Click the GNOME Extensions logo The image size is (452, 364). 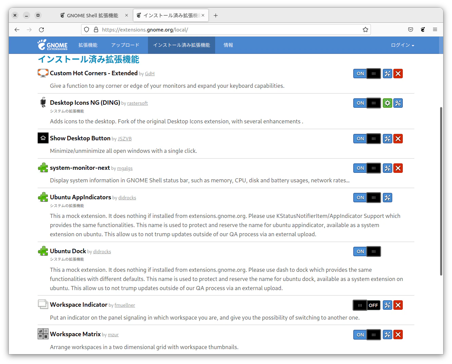coord(53,45)
